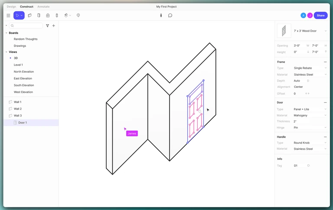Open the Random Thoughts board
This screenshot has height=210, width=333.
click(26, 39)
